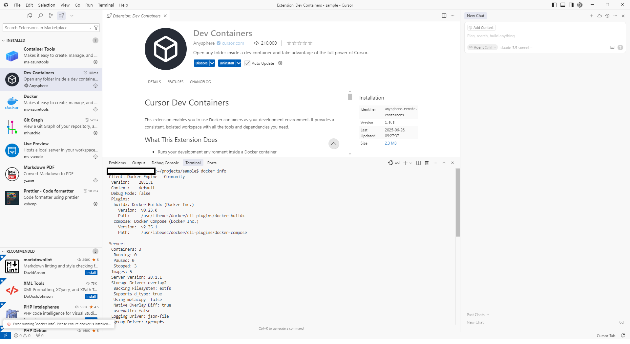Select the Extensions view icon
This screenshot has height=344, width=630.
61,15
